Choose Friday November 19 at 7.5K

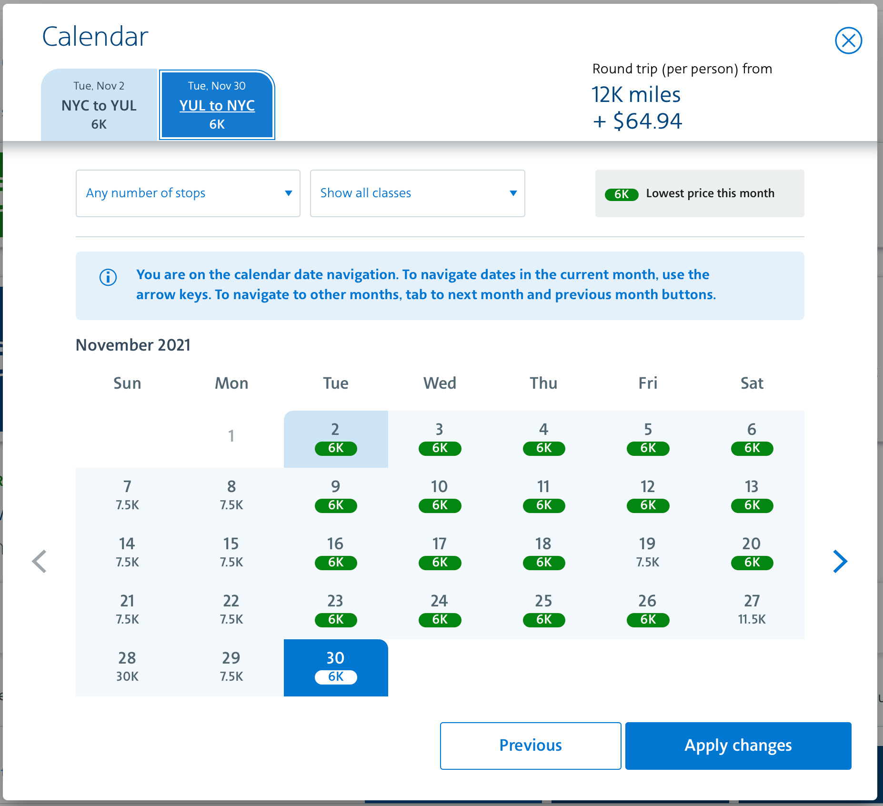648,554
